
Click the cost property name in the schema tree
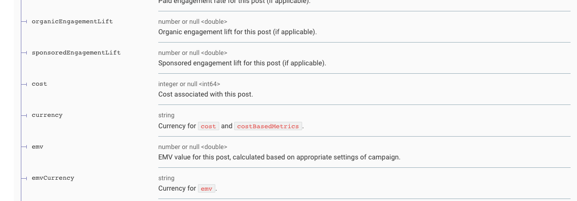click(39, 84)
